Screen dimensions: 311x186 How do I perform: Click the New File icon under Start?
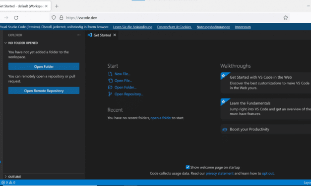[110, 74]
